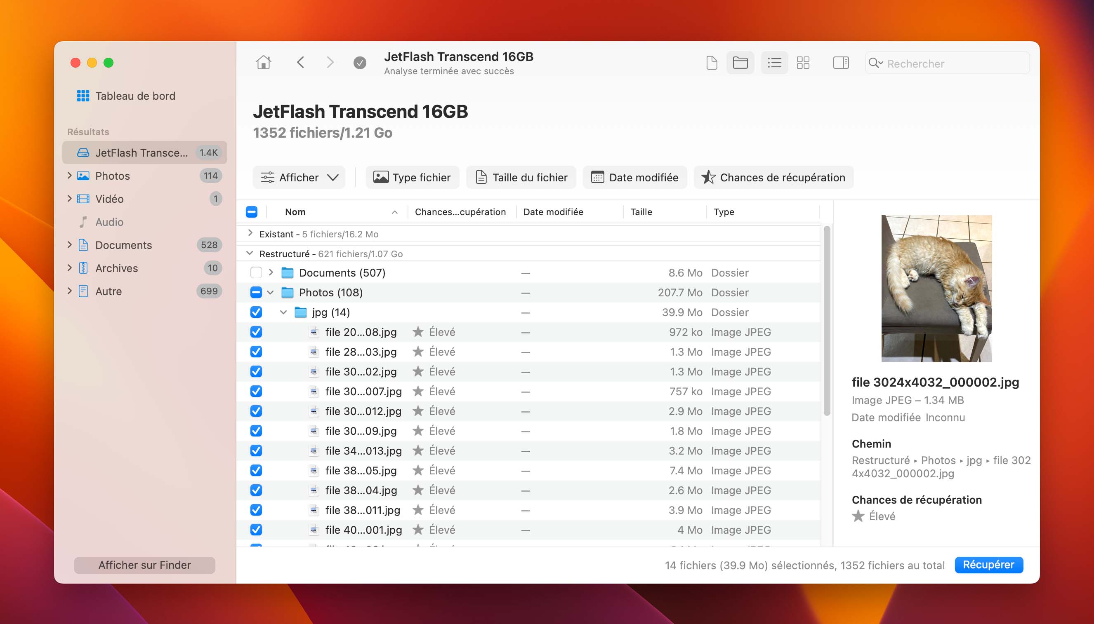
Task: Toggle the Photos (108) folder checkbox
Action: click(x=256, y=292)
